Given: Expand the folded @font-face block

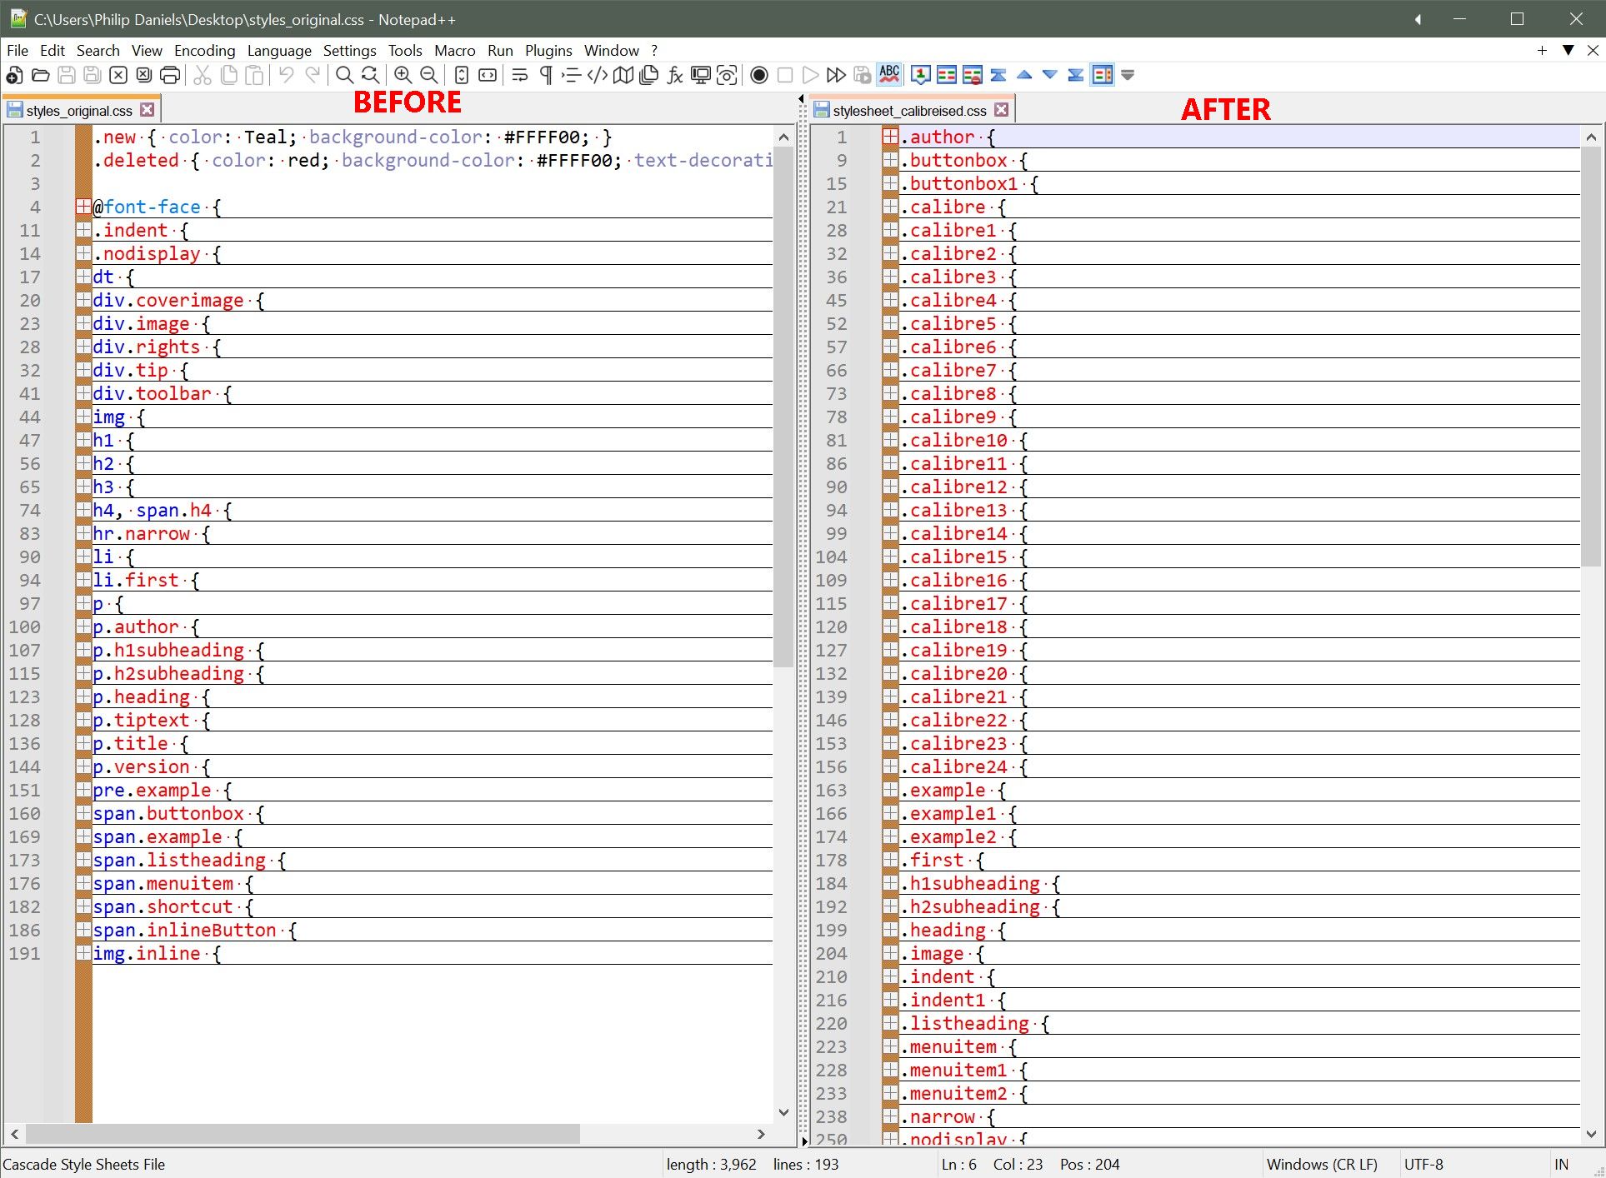Looking at the screenshot, I should (x=83, y=207).
